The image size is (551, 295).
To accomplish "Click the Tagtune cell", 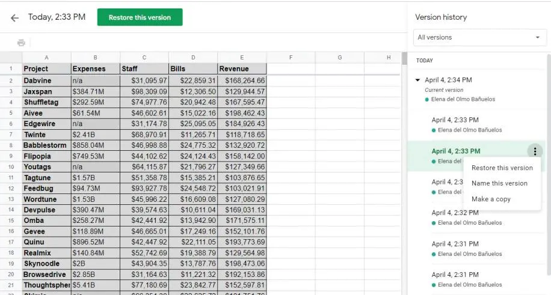I will point(46,178).
